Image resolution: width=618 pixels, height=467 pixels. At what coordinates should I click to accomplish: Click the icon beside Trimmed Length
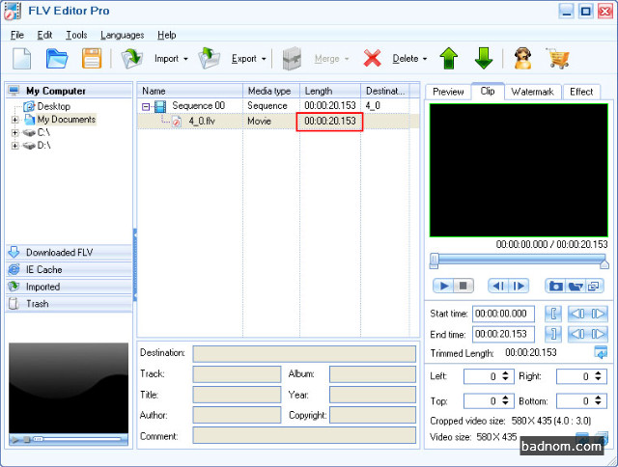[601, 352]
